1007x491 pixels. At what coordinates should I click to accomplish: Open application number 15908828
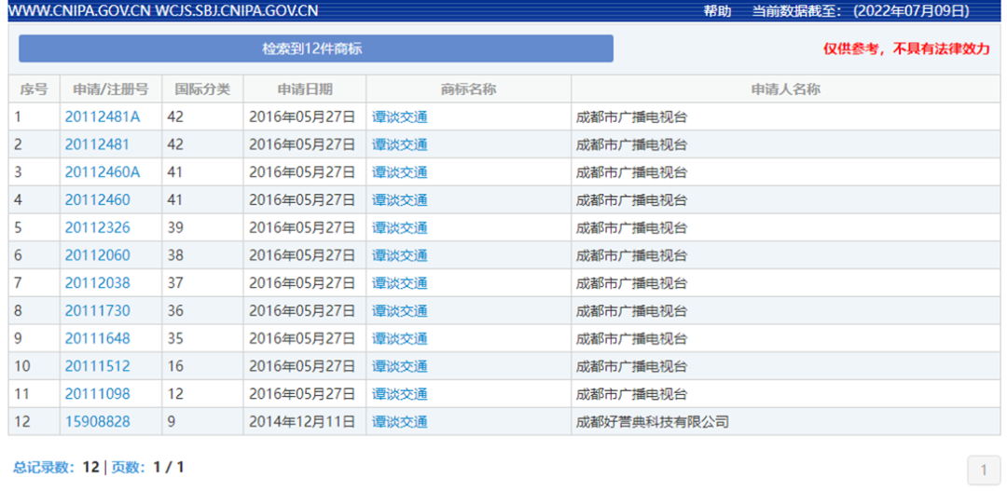click(97, 422)
